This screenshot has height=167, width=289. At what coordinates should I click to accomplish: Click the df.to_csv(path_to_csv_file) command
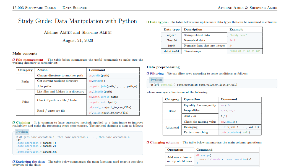click(x=108, y=113)
